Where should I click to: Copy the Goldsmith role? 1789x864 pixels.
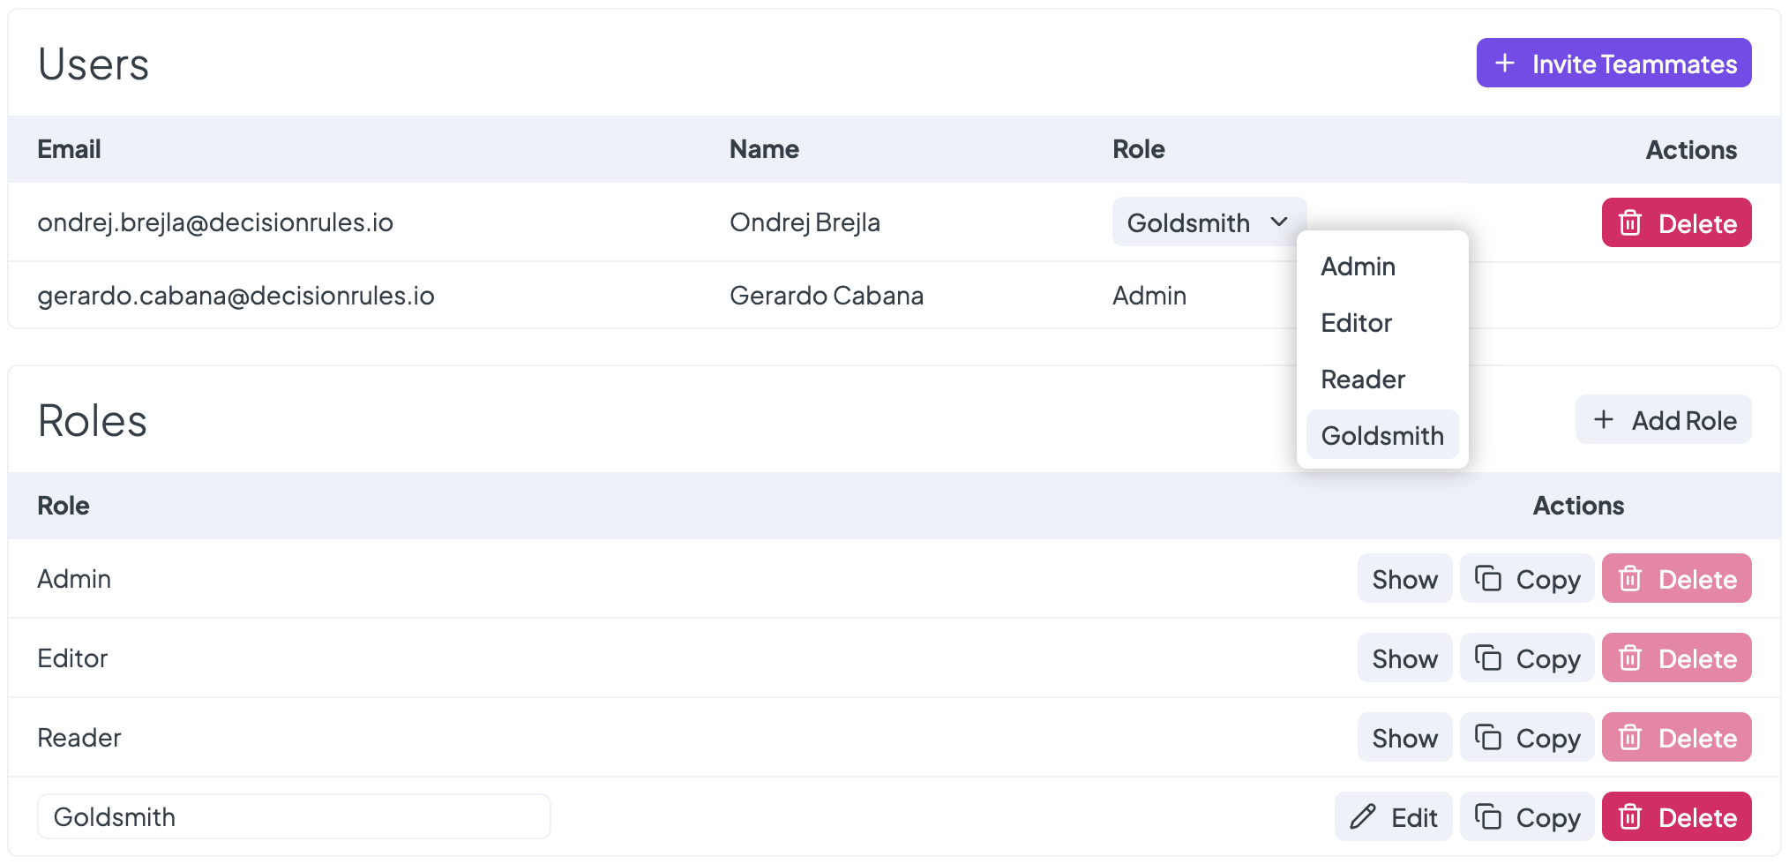click(x=1527, y=817)
